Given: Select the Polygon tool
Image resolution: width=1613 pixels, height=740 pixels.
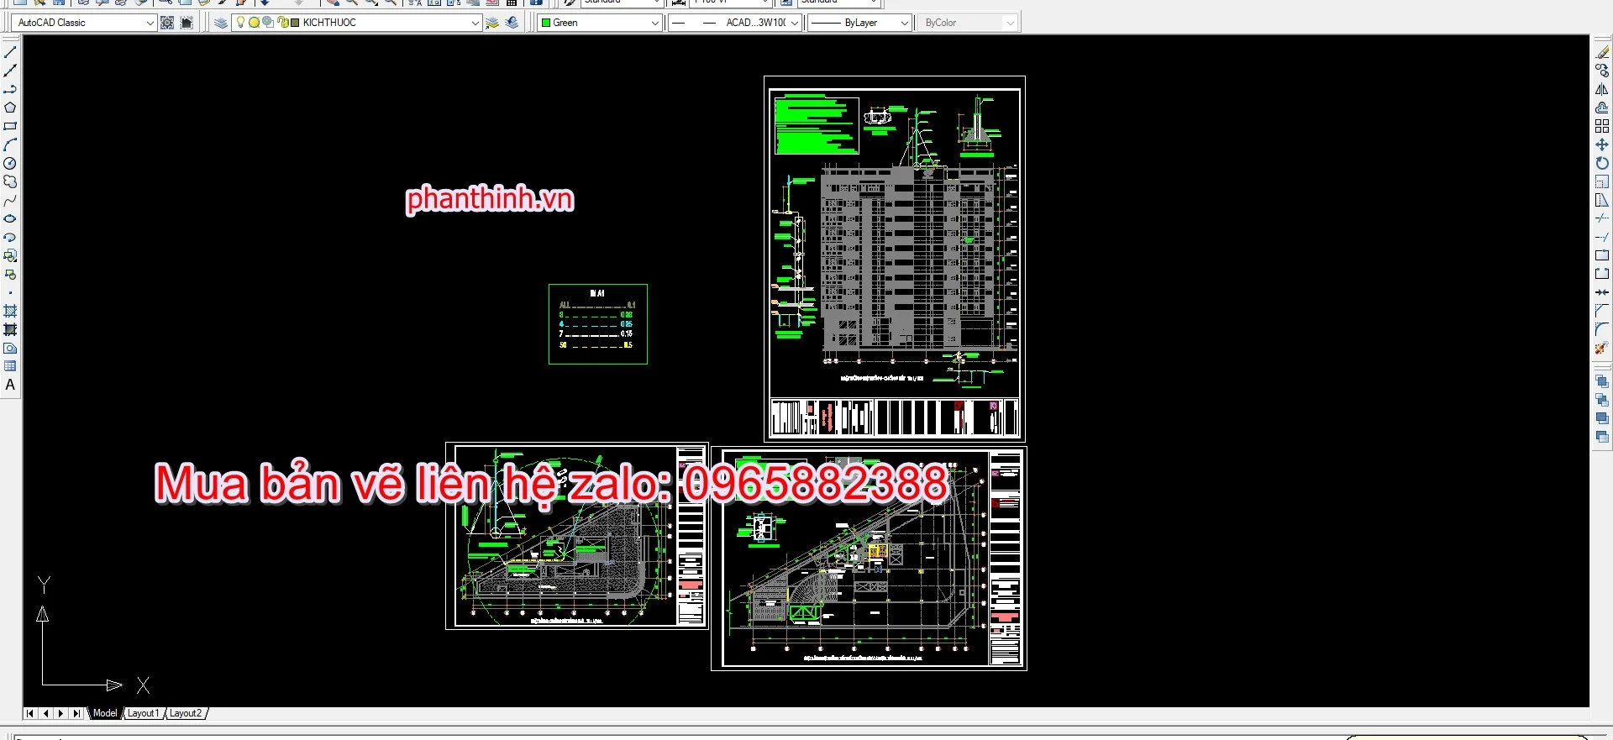Looking at the screenshot, I should [x=10, y=108].
